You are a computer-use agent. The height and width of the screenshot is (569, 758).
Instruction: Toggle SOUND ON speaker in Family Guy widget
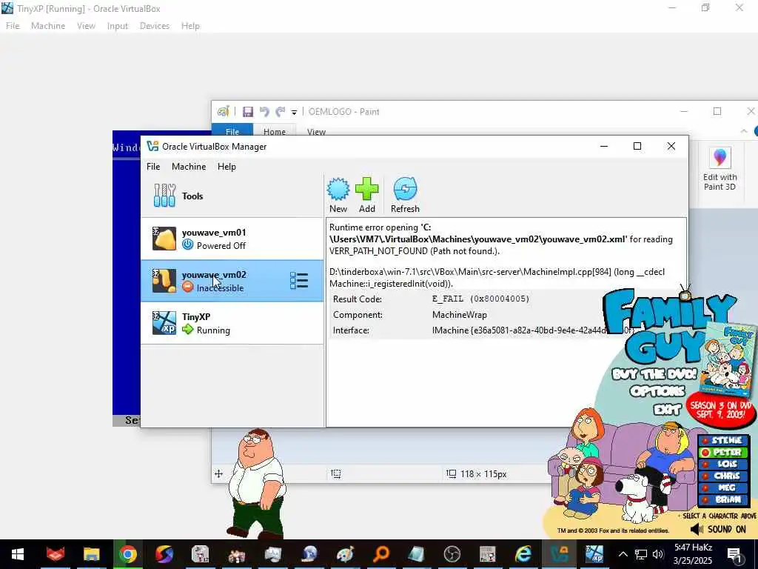pos(718,529)
